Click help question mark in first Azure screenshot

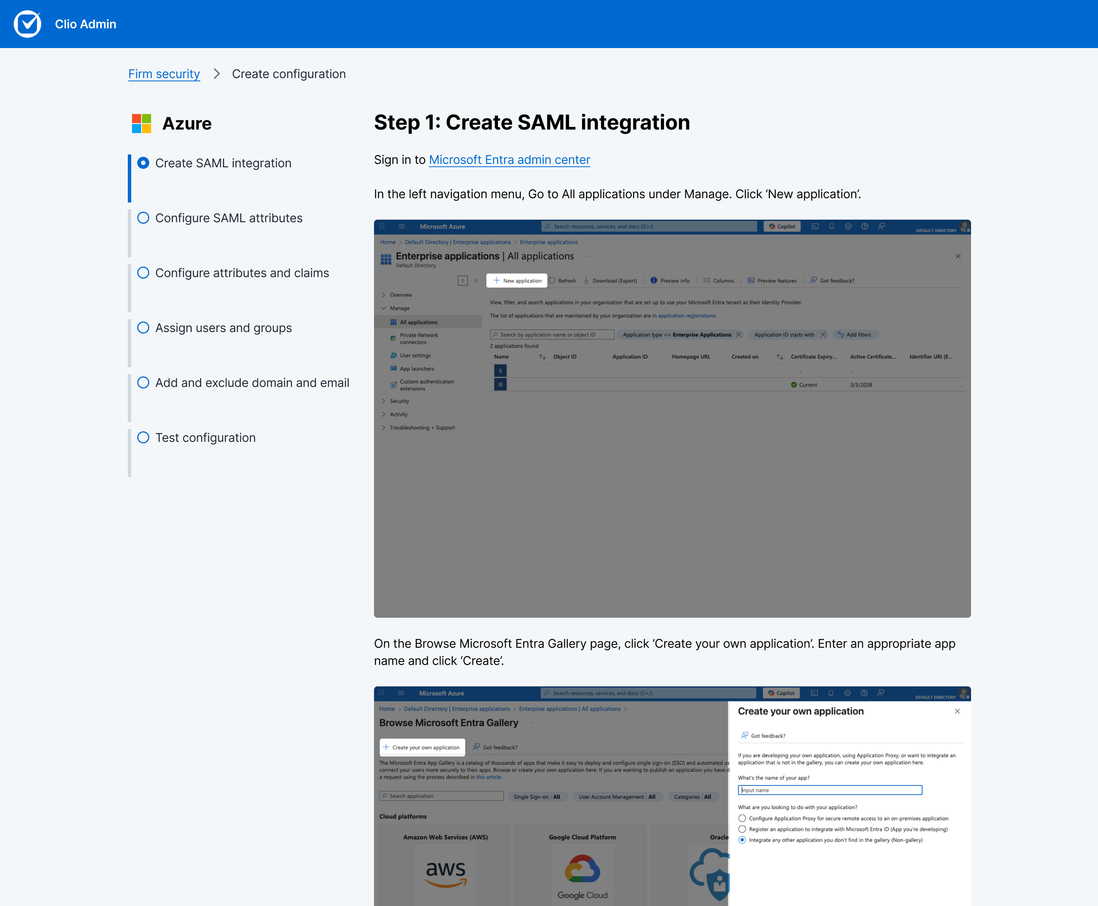pyautogui.click(x=865, y=226)
